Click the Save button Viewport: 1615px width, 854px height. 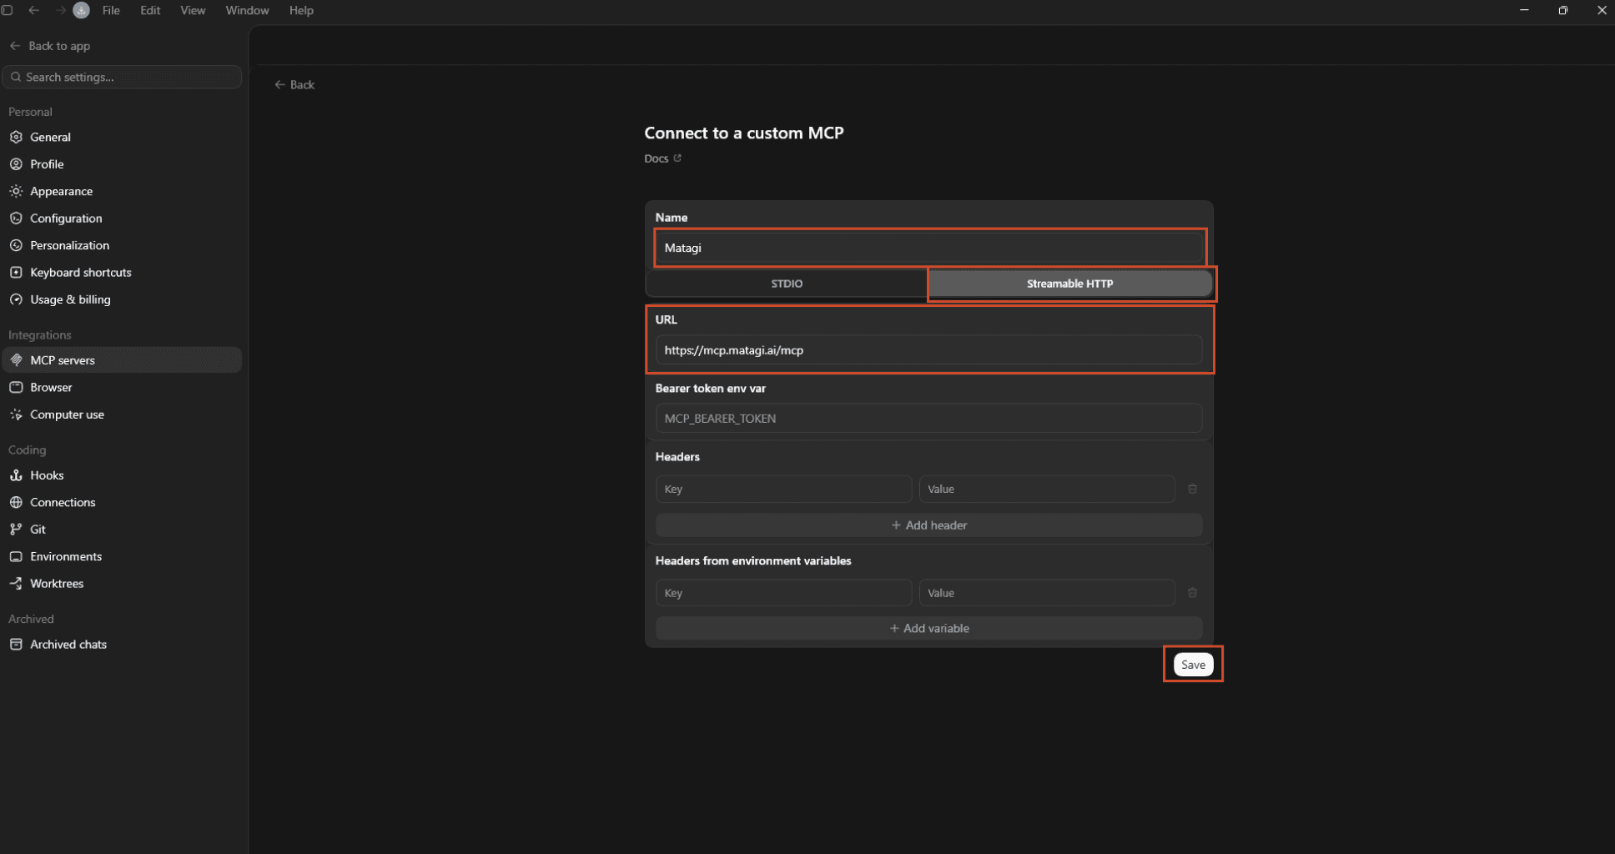pyautogui.click(x=1193, y=665)
